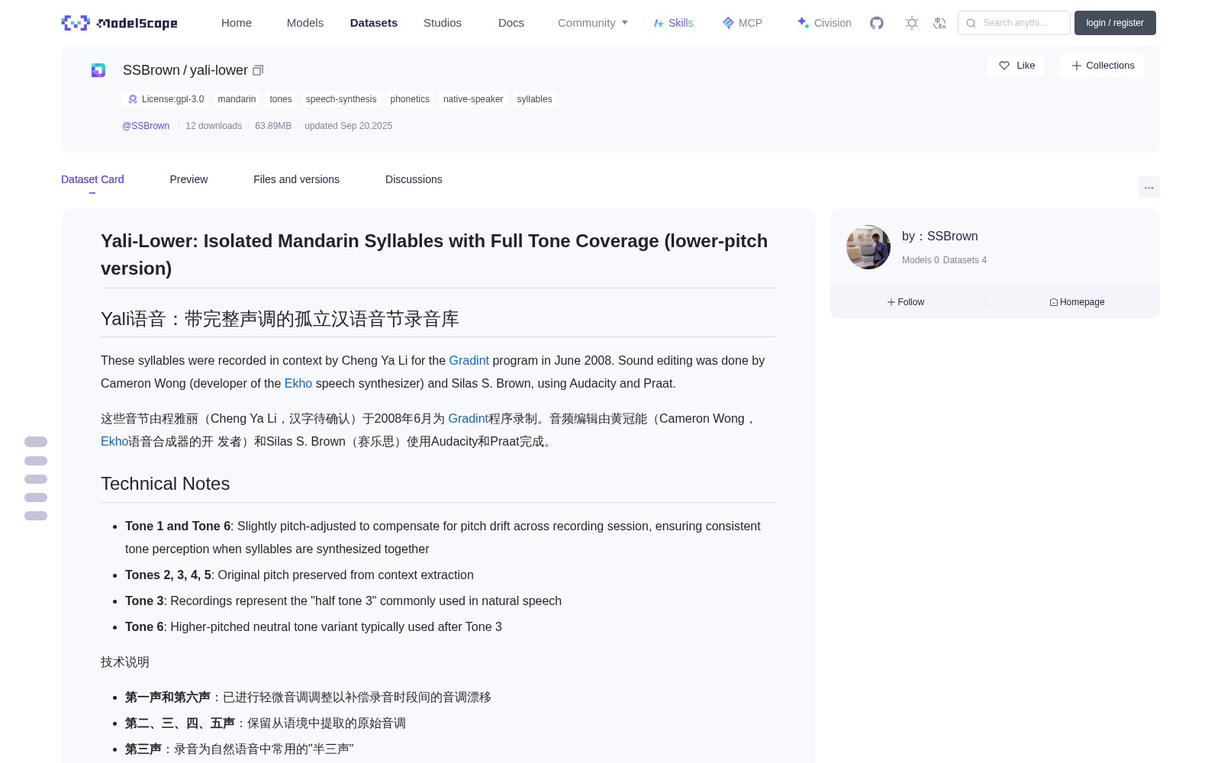Click the 63.89MB size text
The height and width of the screenshot is (763, 1221).
pos(273,126)
